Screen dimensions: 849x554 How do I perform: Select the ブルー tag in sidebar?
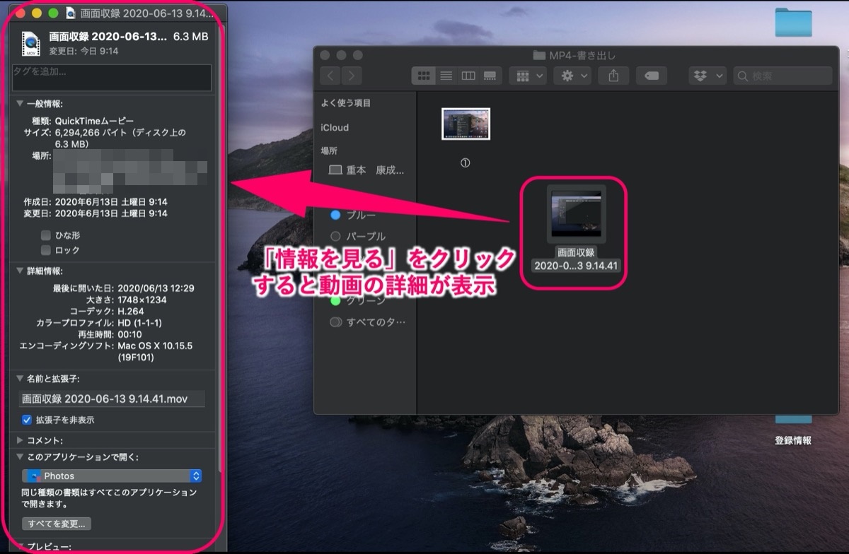(x=353, y=215)
